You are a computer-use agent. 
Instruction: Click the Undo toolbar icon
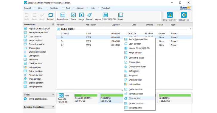point(27,17)
